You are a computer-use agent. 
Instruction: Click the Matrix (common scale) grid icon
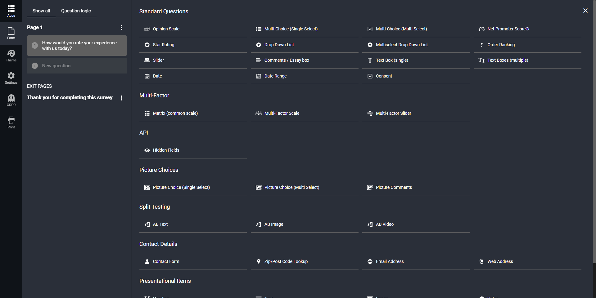pos(147,113)
